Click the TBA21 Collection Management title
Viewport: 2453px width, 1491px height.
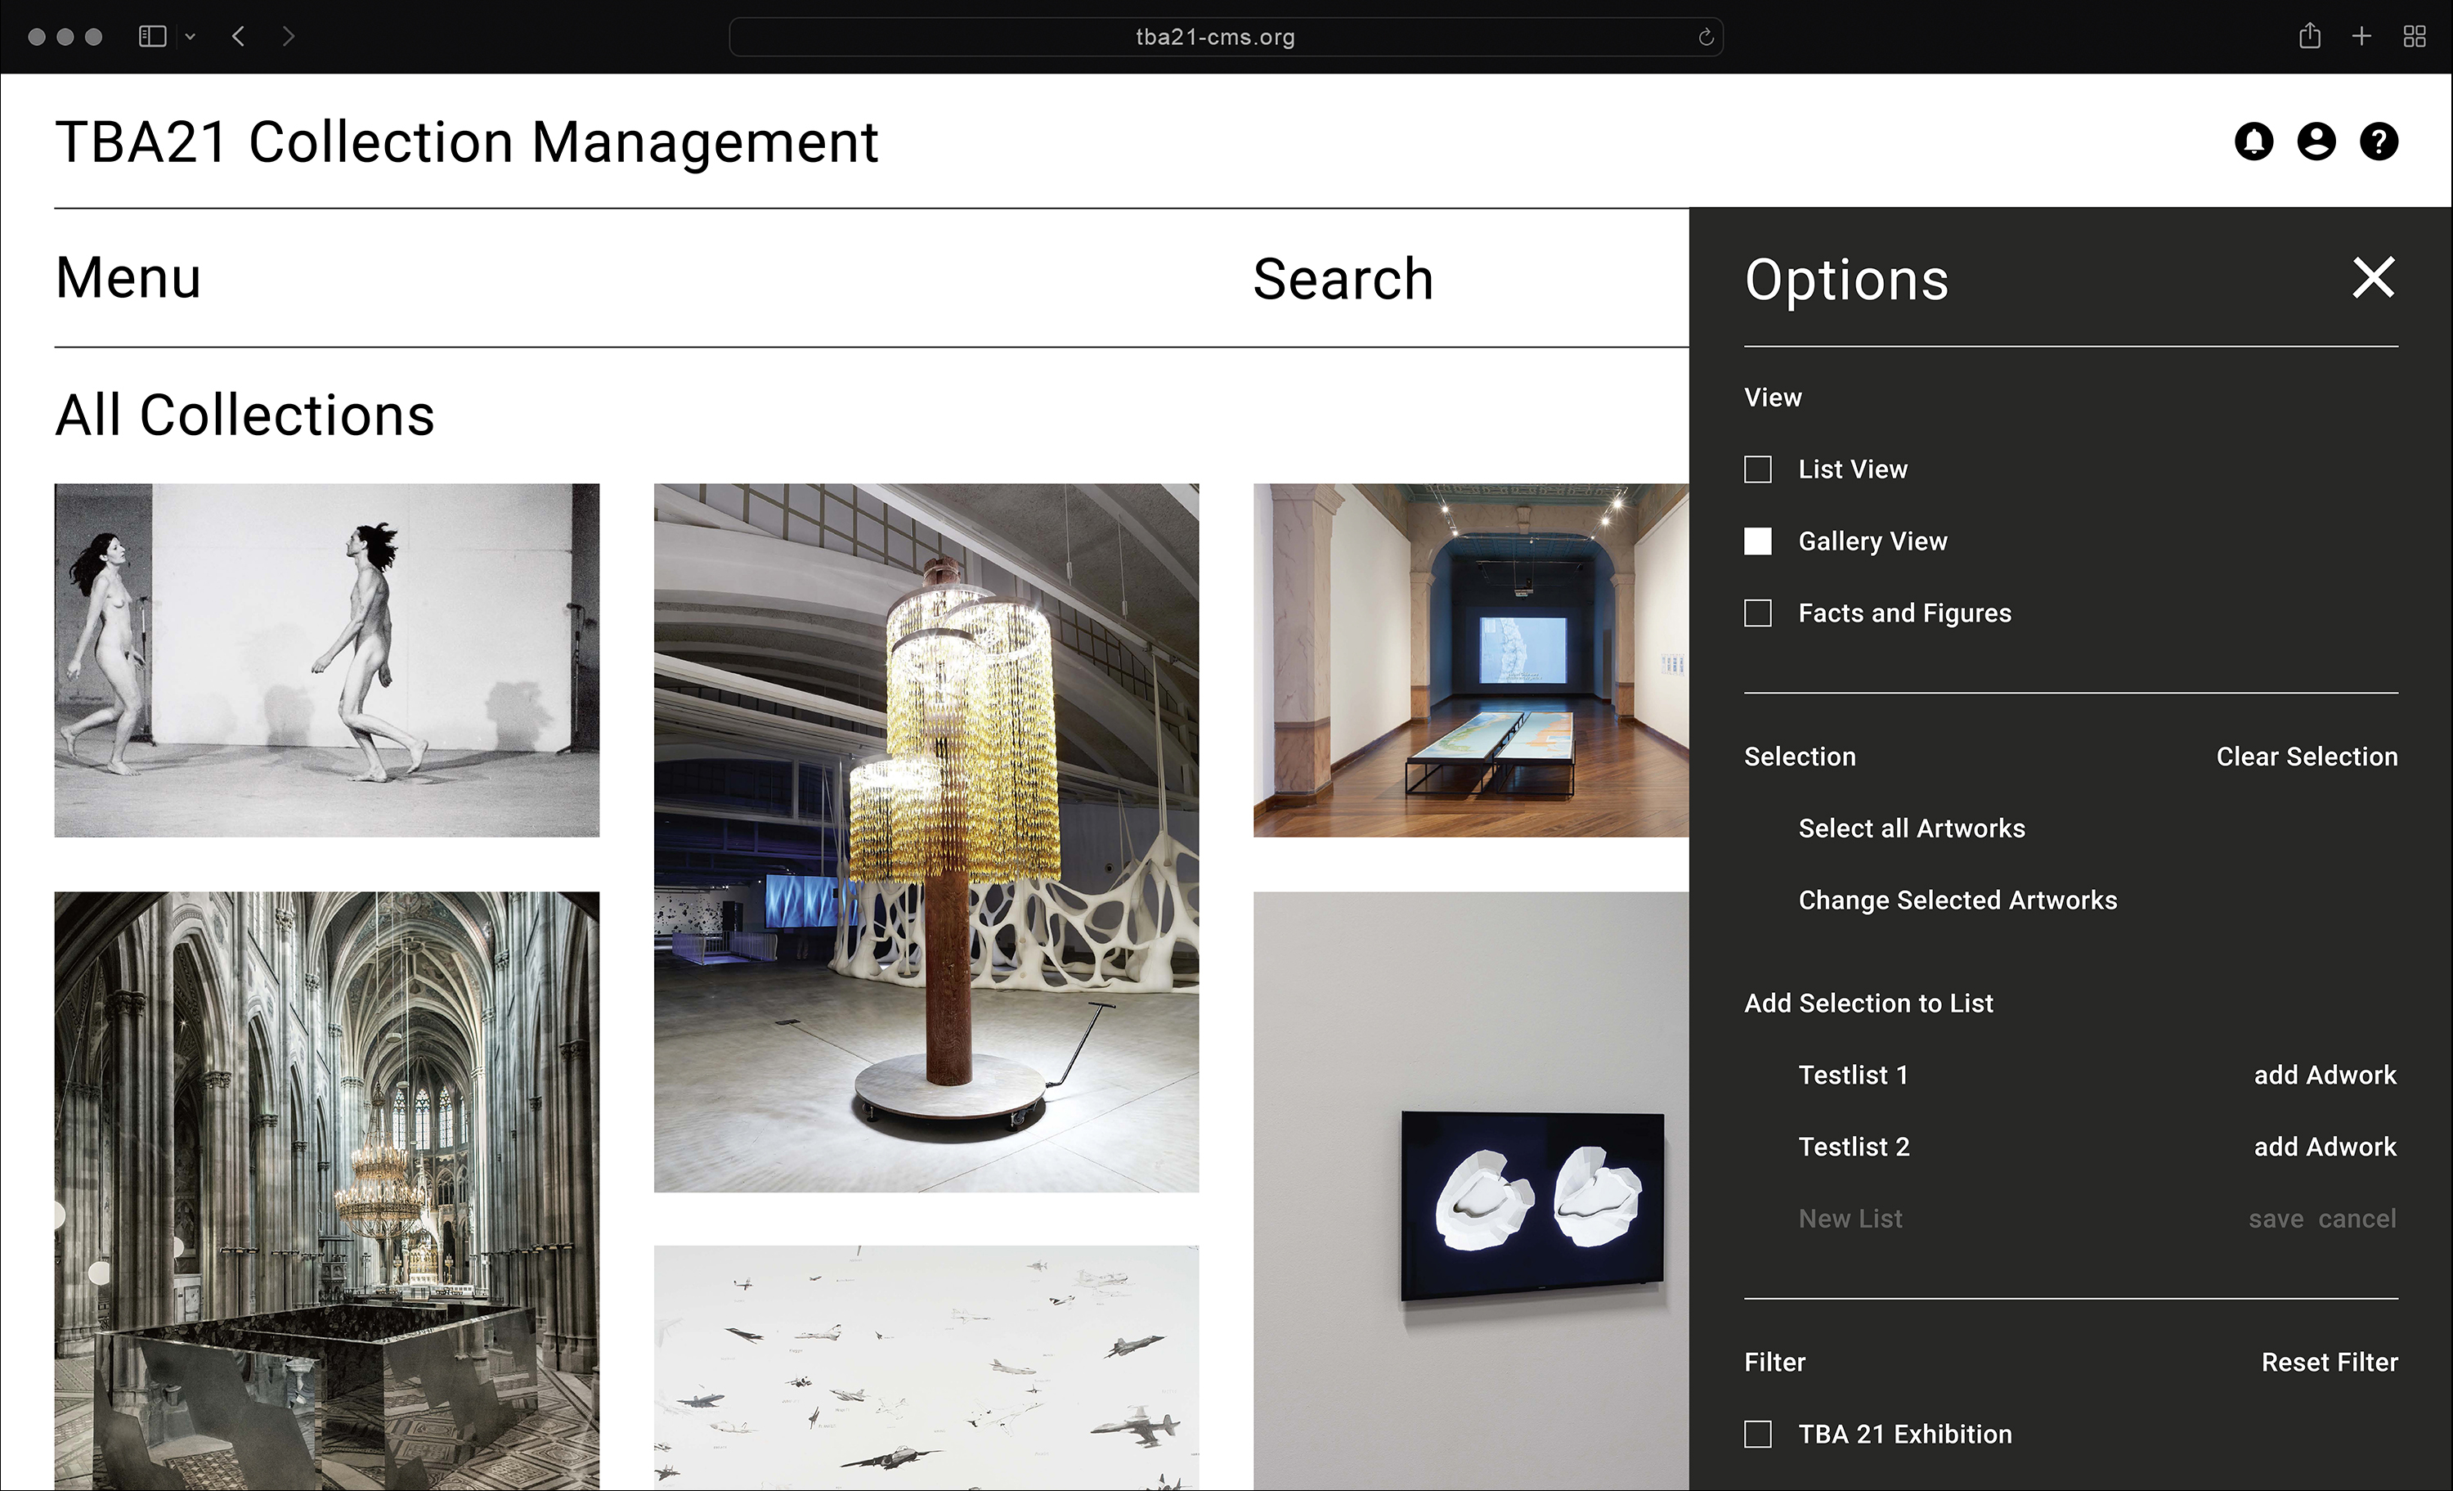[467, 141]
